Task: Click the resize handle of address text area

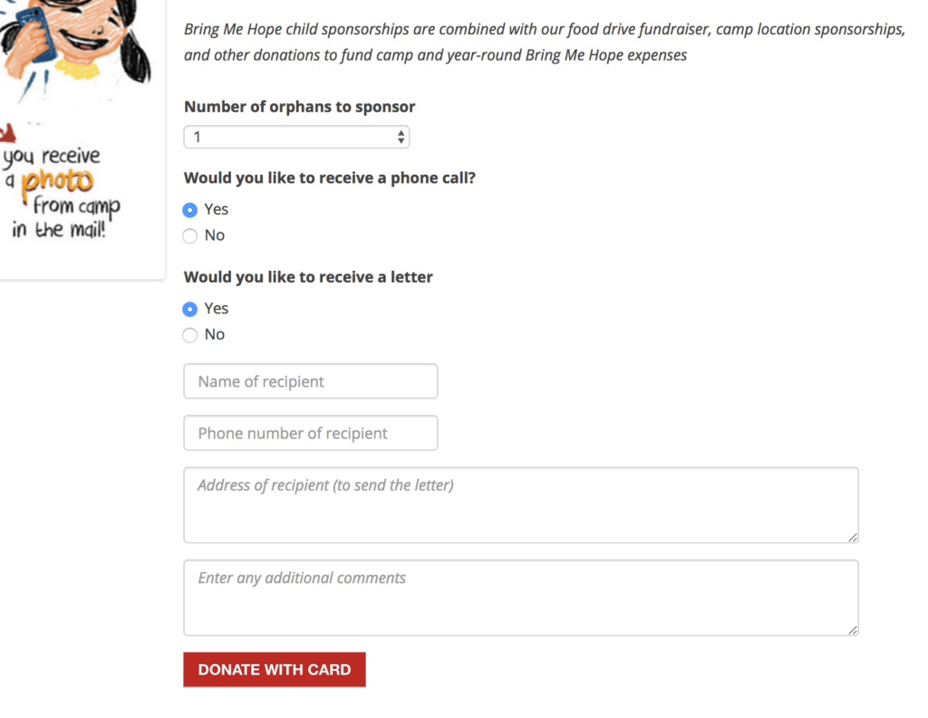Action: tap(852, 537)
